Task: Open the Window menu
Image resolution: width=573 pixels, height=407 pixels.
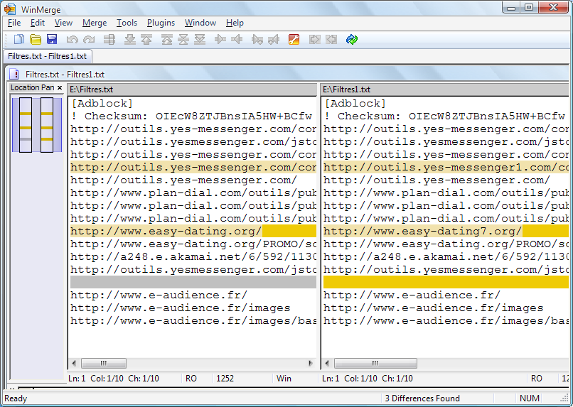Action: click(x=200, y=23)
